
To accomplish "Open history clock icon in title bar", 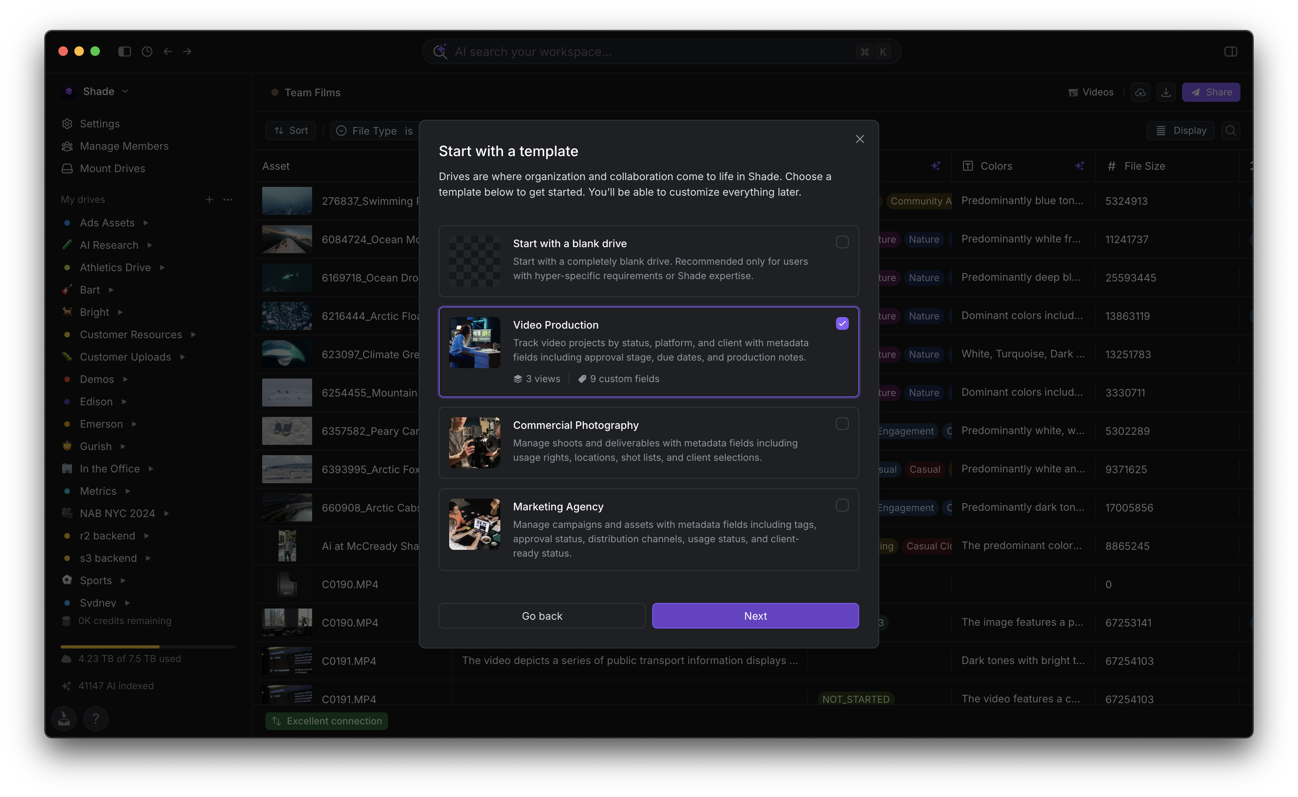I will (147, 52).
